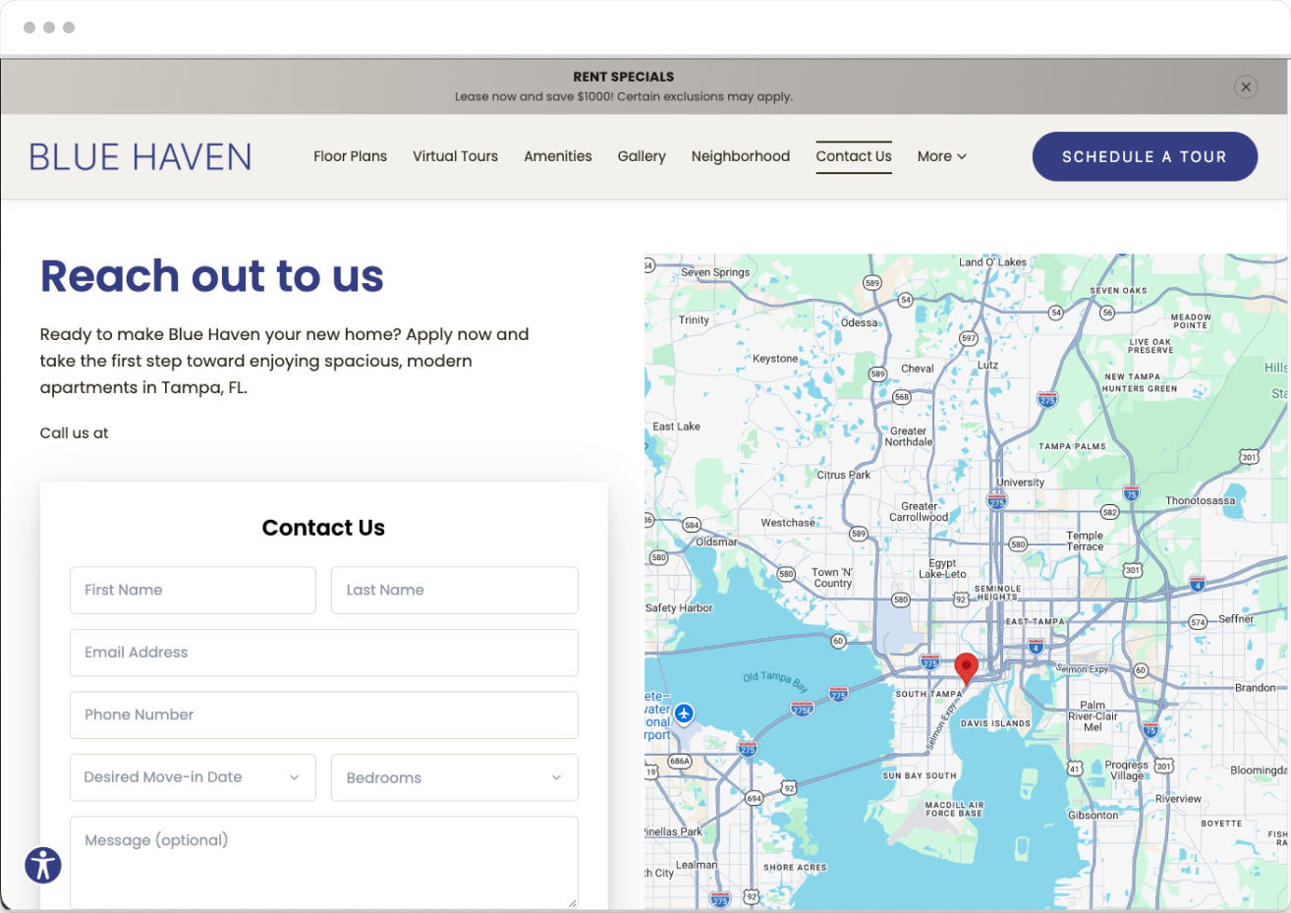Navigate to Amenities

(x=558, y=156)
